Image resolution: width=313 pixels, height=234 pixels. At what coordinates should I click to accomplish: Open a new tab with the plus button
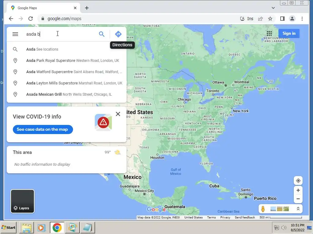[x=87, y=8]
